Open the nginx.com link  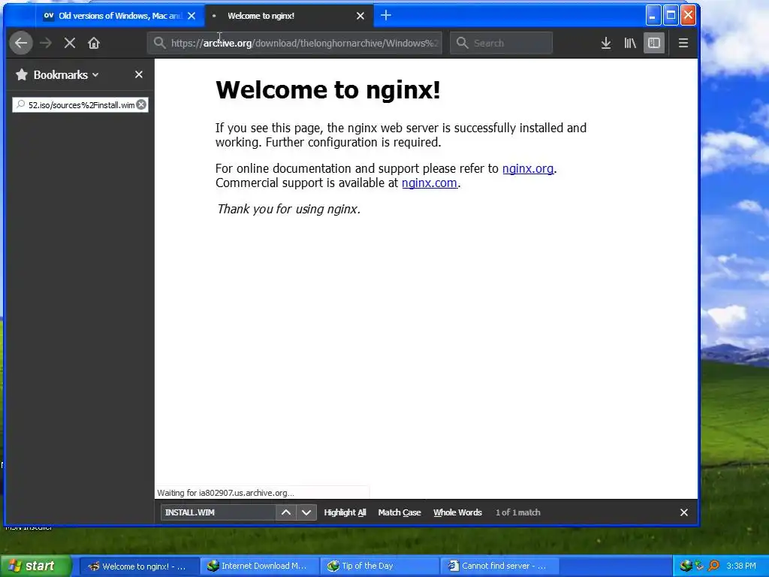[429, 183]
